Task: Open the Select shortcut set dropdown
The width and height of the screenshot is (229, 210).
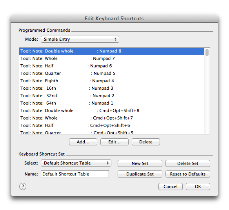Action: 76,163
